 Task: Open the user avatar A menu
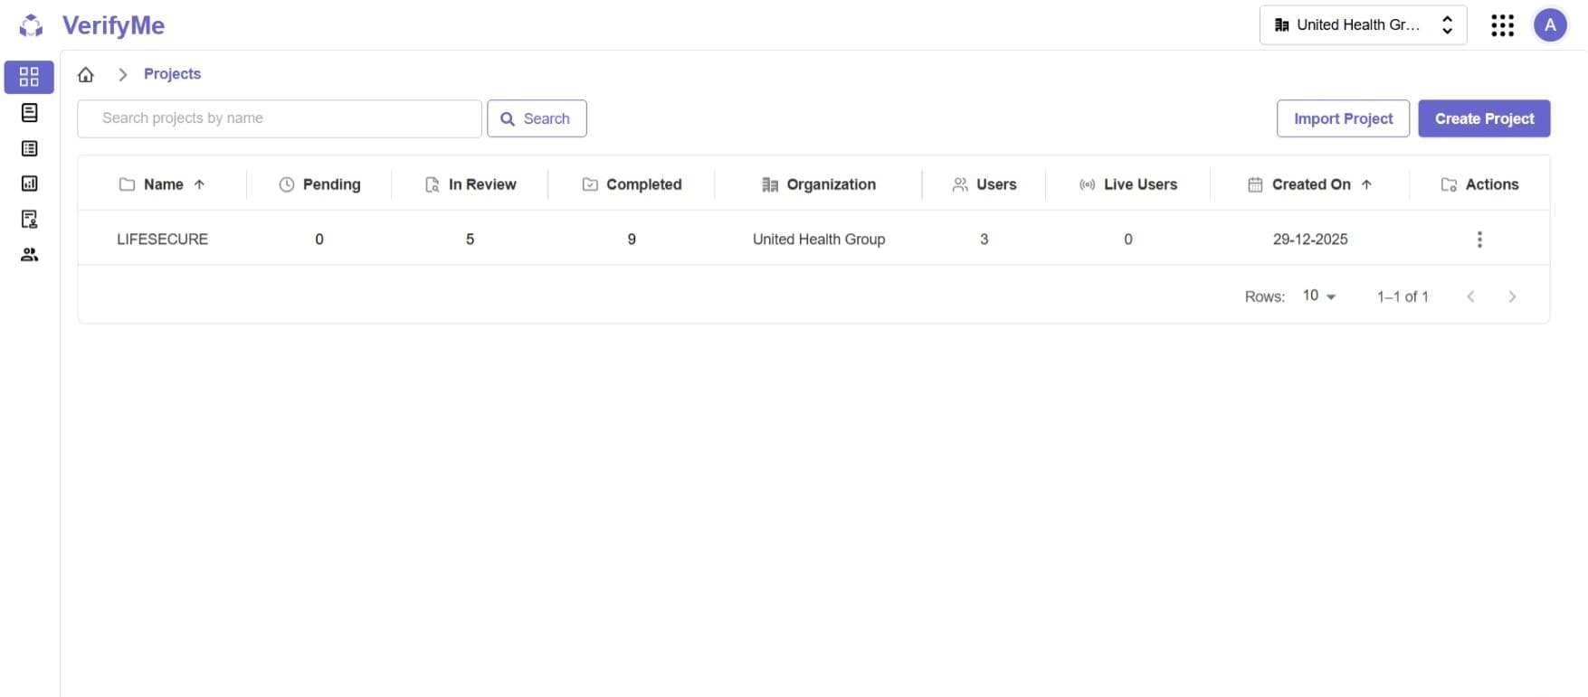coord(1550,25)
